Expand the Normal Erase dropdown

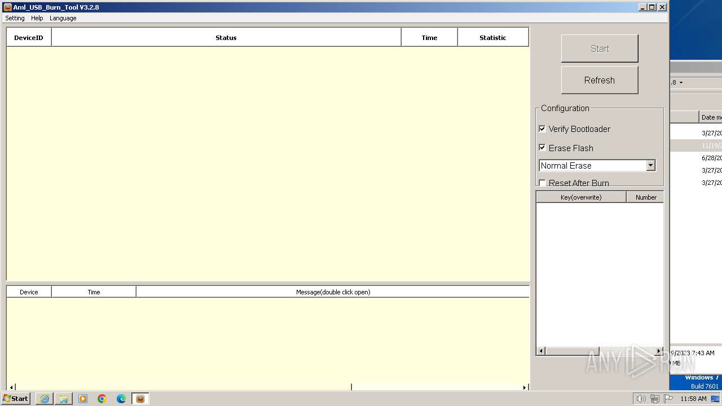(650, 165)
